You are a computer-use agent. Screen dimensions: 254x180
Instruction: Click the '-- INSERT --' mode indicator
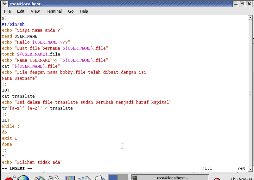(x=17, y=168)
